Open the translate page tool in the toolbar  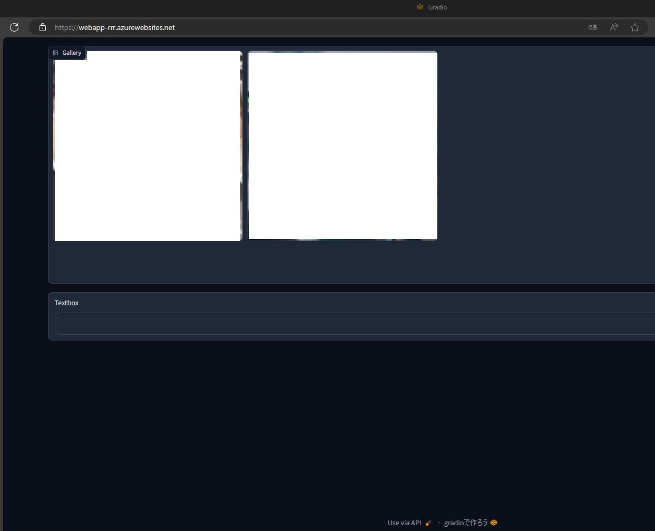592,27
